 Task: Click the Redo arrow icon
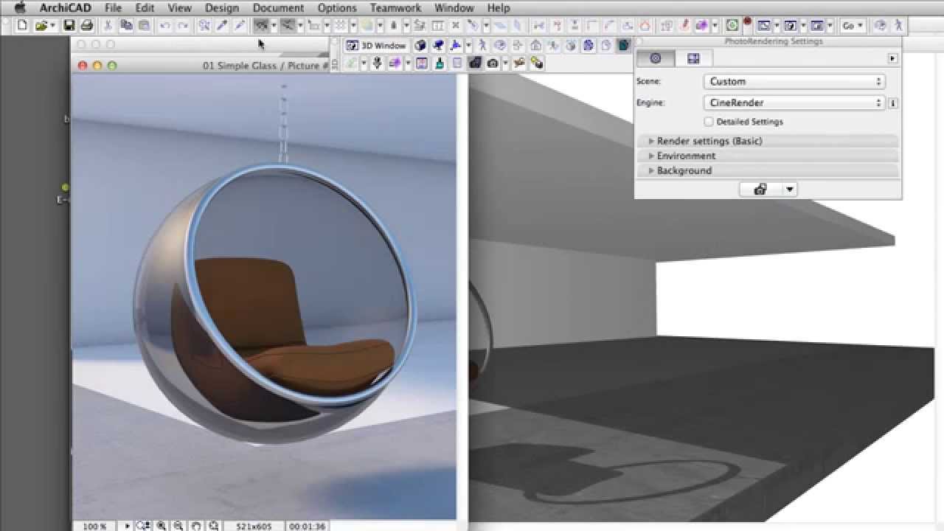click(183, 25)
